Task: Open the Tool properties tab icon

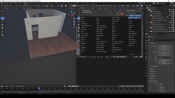Action: 146,37
